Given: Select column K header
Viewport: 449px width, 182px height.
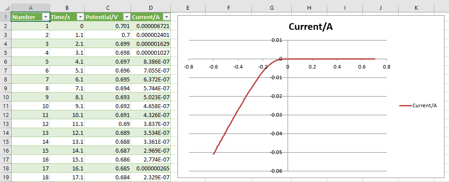Looking at the screenshot, I should pos(416,8).
